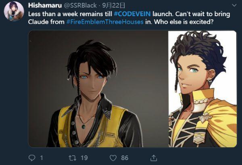Screen dimensions: 242x165
Task: Open the #CODEVEIN hashtag
Action: point(132,14)
